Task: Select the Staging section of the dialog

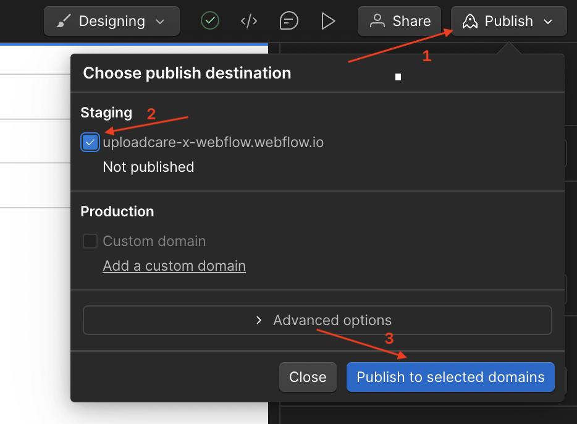Action: pyautogui.click(x=106, y=112)
